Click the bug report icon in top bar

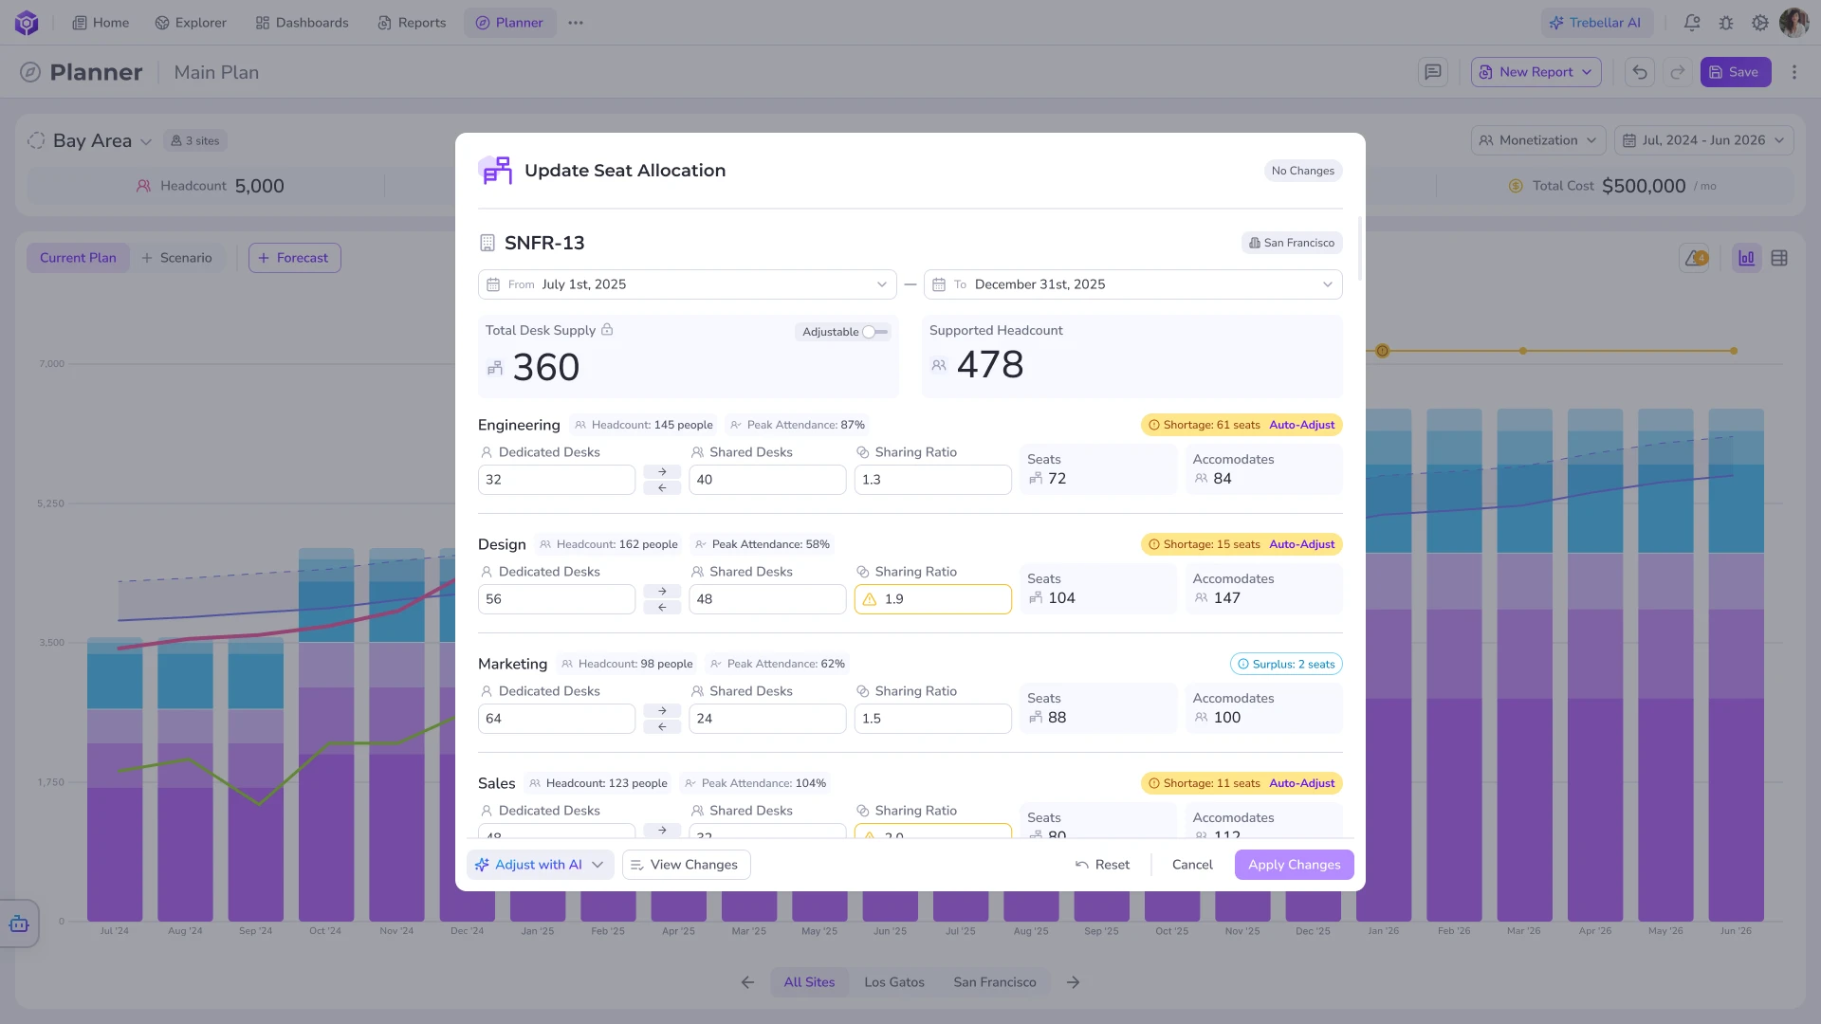(1726, 23)
